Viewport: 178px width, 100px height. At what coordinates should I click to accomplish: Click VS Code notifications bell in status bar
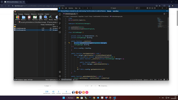pos(167,80)
